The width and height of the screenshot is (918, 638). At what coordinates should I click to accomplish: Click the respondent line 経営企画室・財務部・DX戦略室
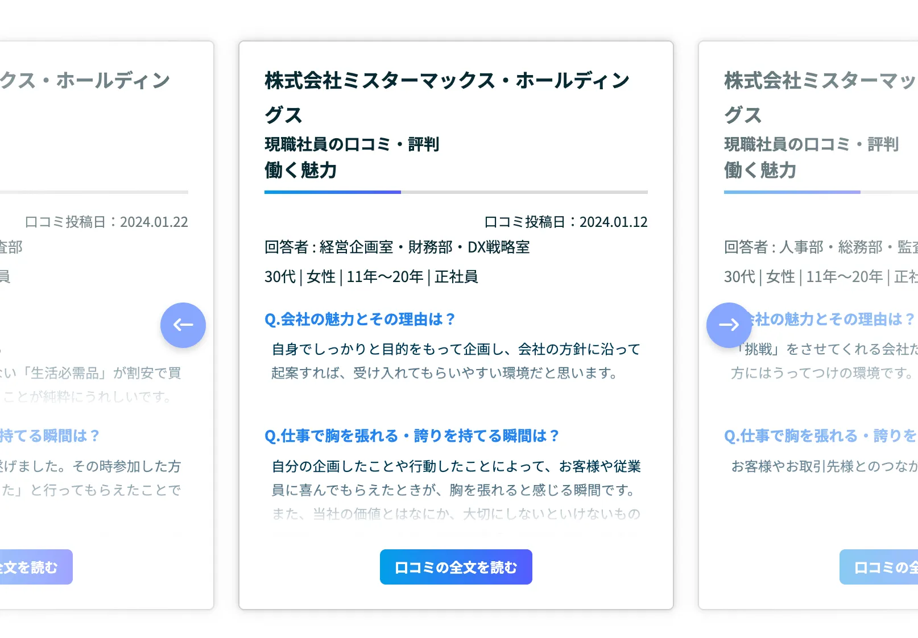(x=396, y=247)
